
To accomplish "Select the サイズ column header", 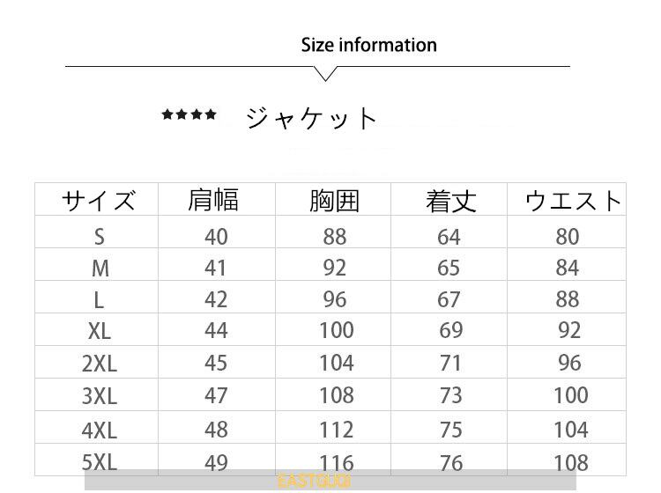I will pos(99,201).
